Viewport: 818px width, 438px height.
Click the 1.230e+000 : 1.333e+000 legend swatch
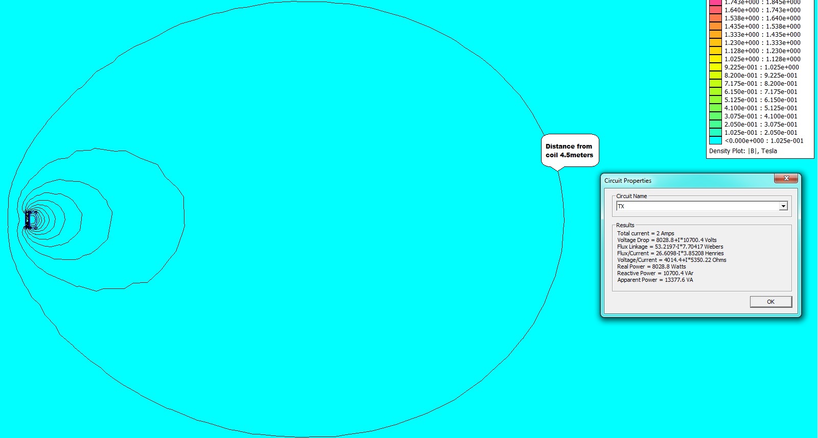click(715, 42)
